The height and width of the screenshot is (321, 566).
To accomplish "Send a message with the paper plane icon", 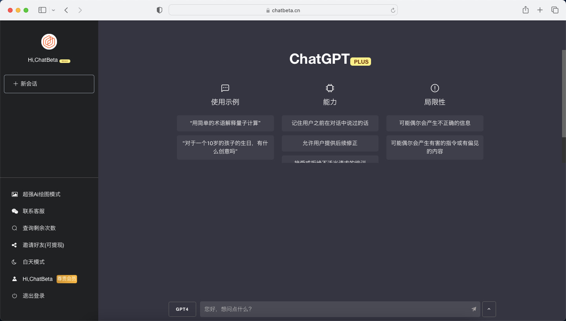I will pyautogui.click(x=474, y=309).
